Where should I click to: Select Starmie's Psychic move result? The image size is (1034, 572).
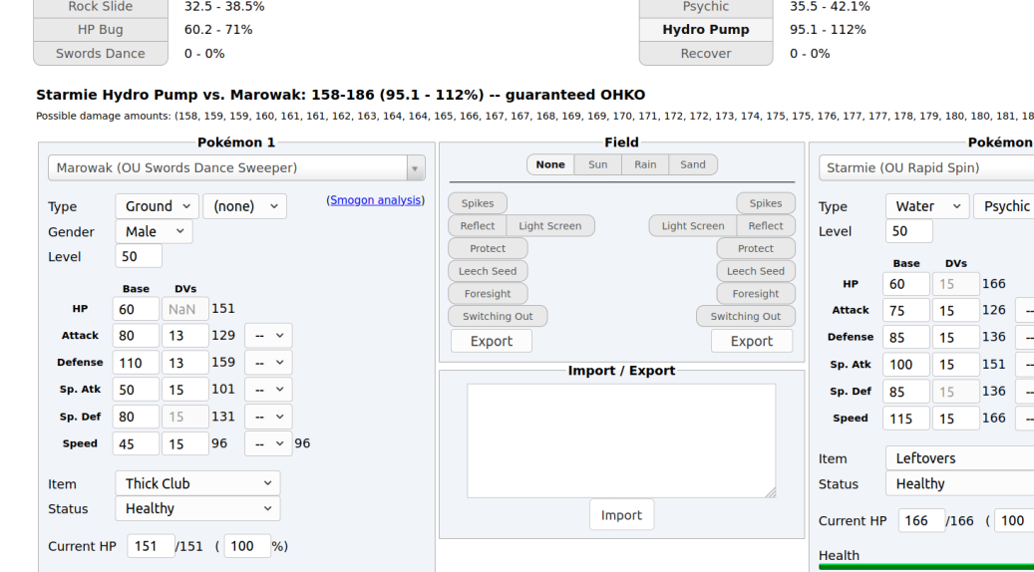click(x=706, y=7)
